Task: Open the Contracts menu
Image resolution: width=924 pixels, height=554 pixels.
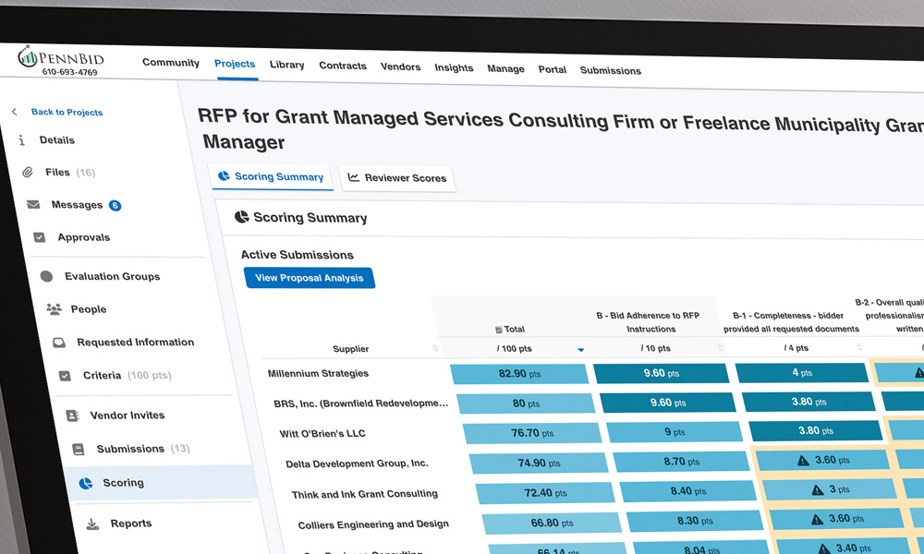Action: coord(343,66)
